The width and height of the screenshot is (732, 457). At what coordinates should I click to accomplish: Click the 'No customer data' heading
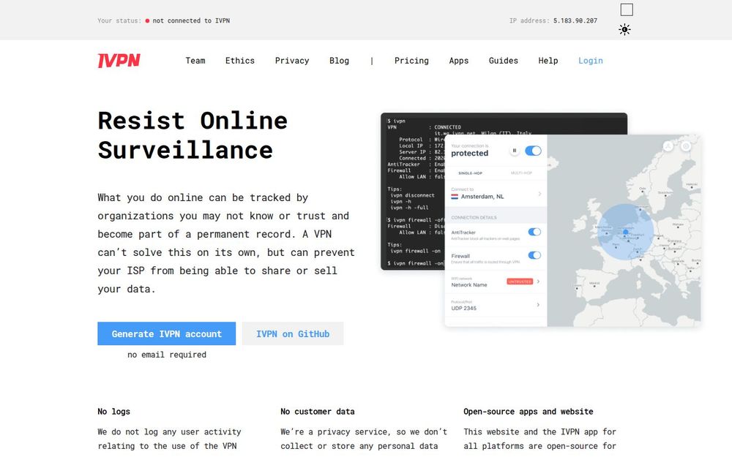318,411
